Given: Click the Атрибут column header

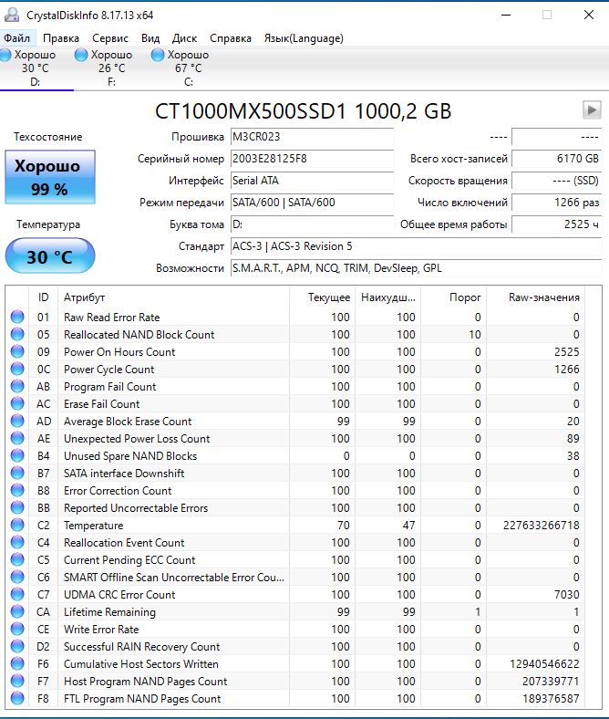Looking at the screenshot, I should 173,297.
